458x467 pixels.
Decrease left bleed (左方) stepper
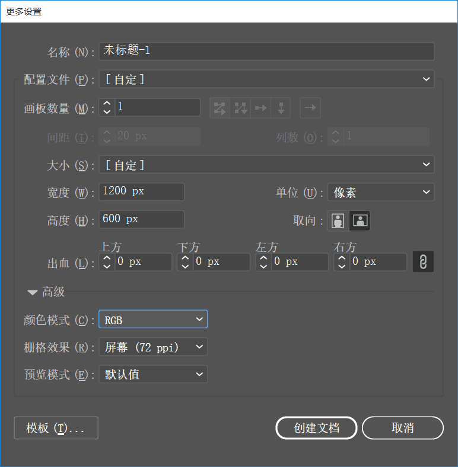click(x=263, y=266)
